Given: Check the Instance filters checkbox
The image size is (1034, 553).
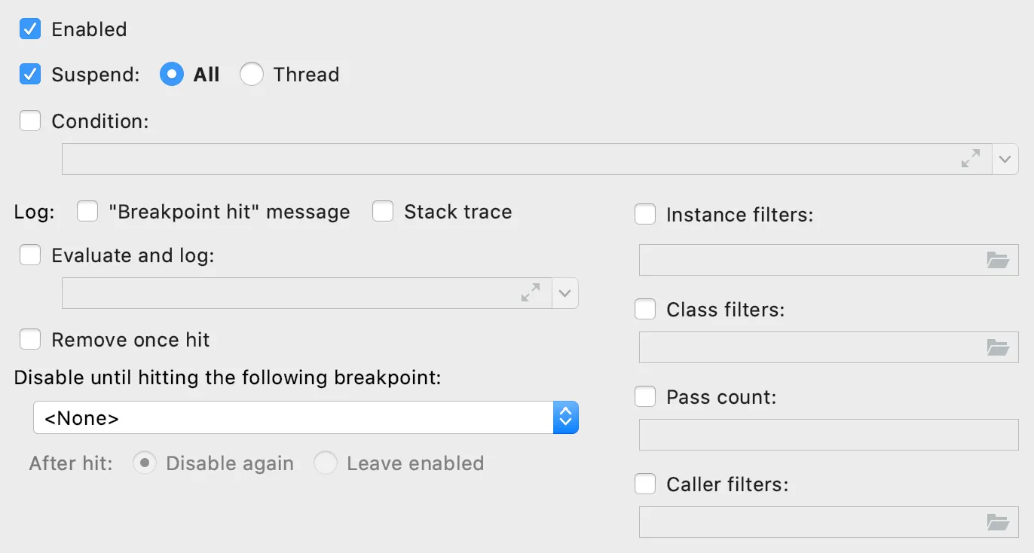Looking at the screenshot, I should point(645,215).
